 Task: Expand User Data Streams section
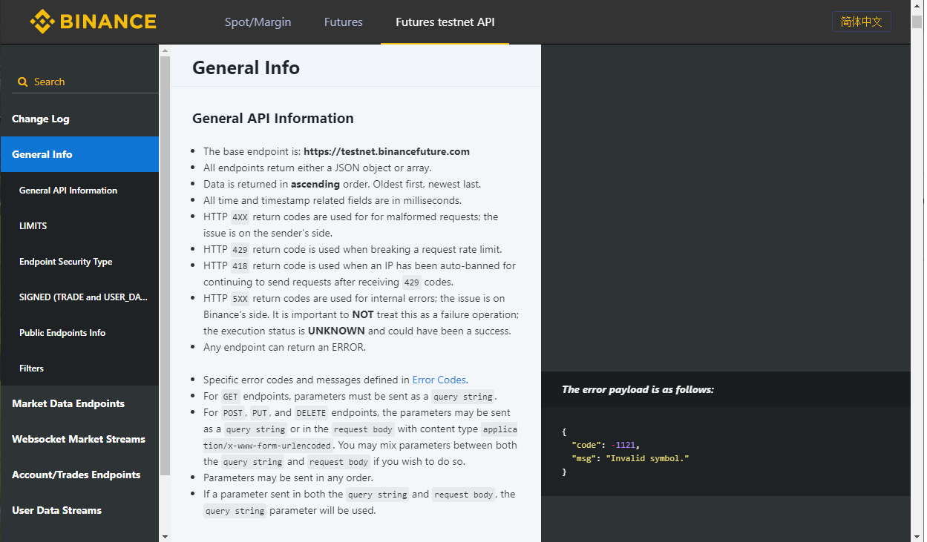pos(56,510)
